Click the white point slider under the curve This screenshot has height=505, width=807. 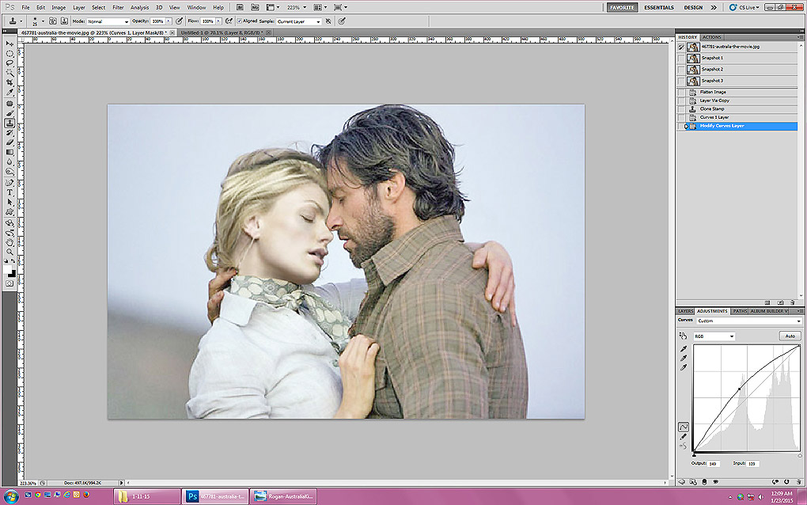[x=799, y=454]
